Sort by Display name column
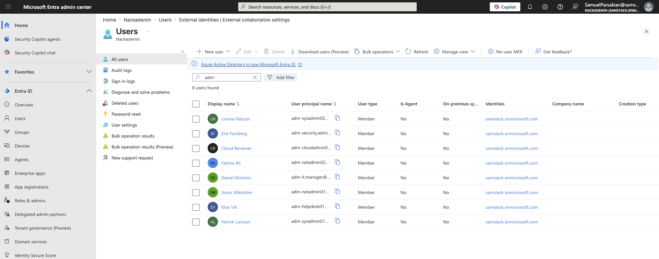 point(223,104)
